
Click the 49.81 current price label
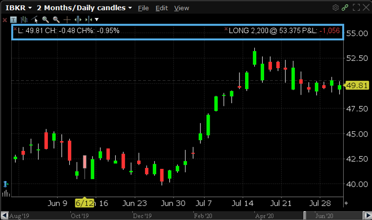pyautogui.click(x=357, y=85)
